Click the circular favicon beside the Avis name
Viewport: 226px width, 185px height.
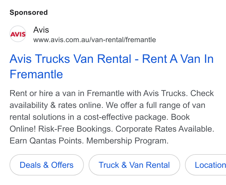(x=18, y=34)
